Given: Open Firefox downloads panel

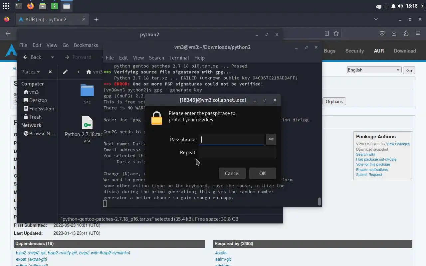Looking at the screenshot, I should click(394, 33).
